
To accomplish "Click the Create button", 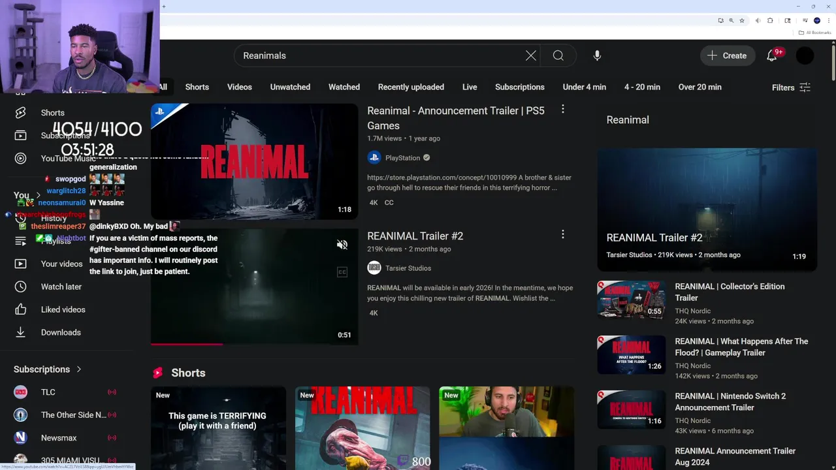I will click(727, 55).
